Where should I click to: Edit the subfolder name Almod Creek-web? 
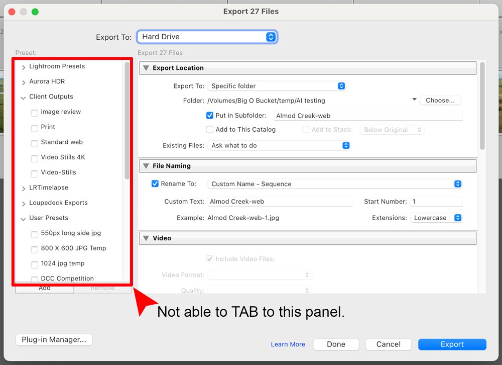[368, 116]
